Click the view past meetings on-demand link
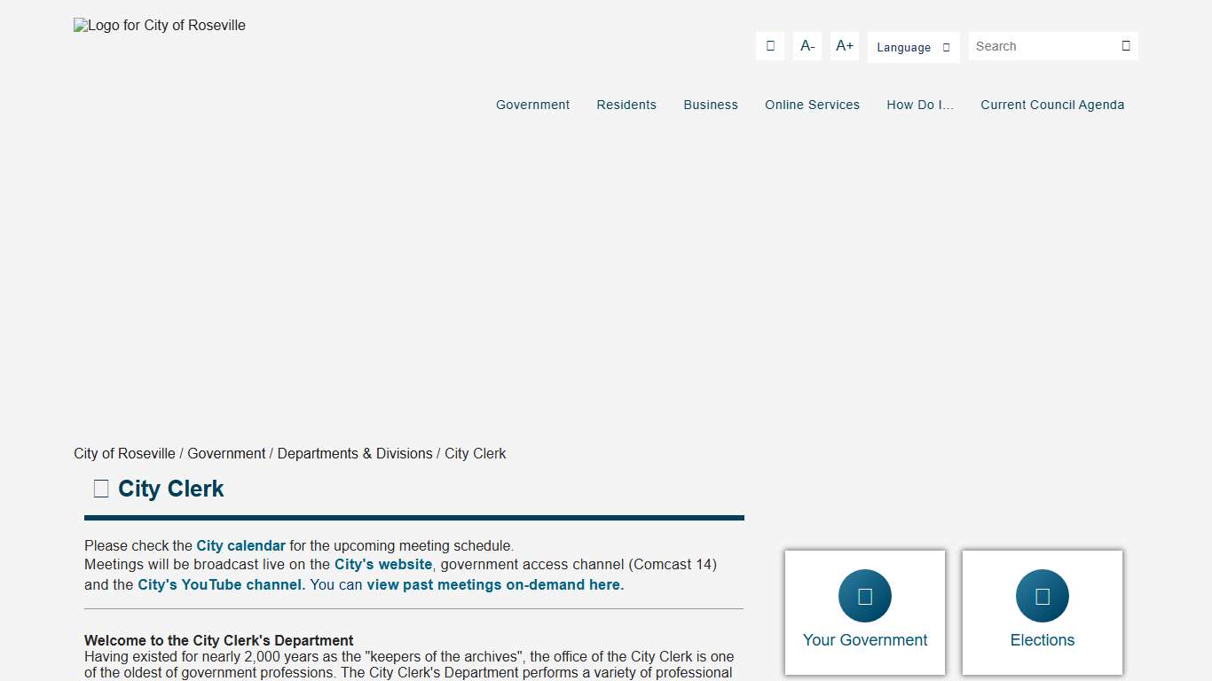Image resolution: width=1212 pixels, height=681 pixels. click(494, 584)
